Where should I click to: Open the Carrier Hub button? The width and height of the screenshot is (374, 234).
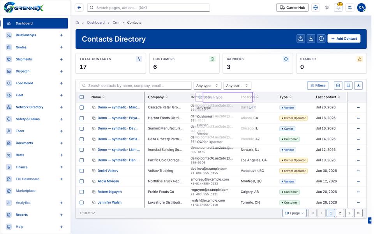tap(292, 8)
